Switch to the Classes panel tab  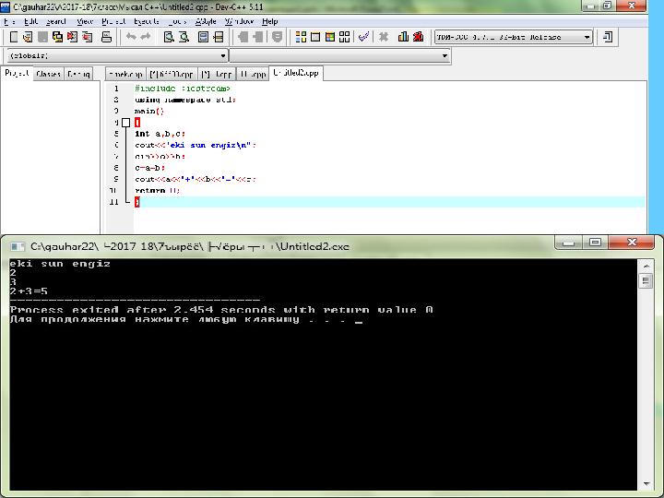click(x=48, y=74)
